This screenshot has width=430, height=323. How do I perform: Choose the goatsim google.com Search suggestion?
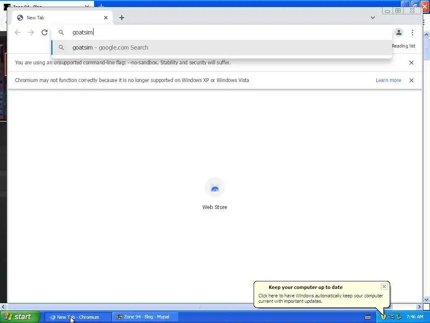coord(222,48)
